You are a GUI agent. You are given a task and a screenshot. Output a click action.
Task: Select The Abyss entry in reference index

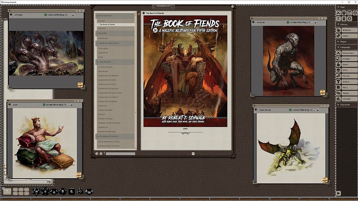pyautogui.click(x=103, y=48)
